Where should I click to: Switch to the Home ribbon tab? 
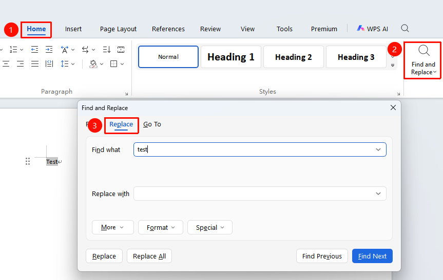point(36,29)
